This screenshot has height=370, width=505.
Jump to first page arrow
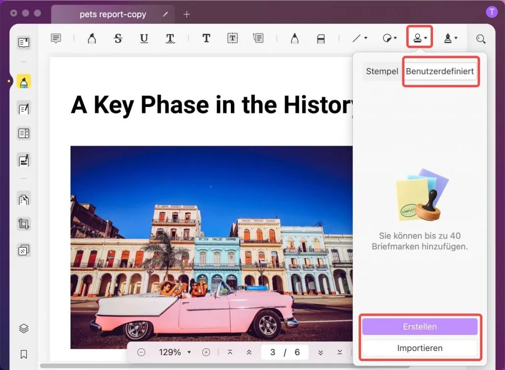coord(230,352)
